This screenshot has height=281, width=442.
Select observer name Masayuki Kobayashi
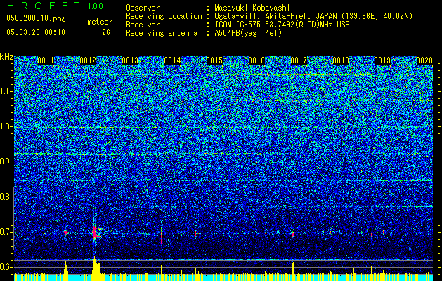click(x=252, y=8)
